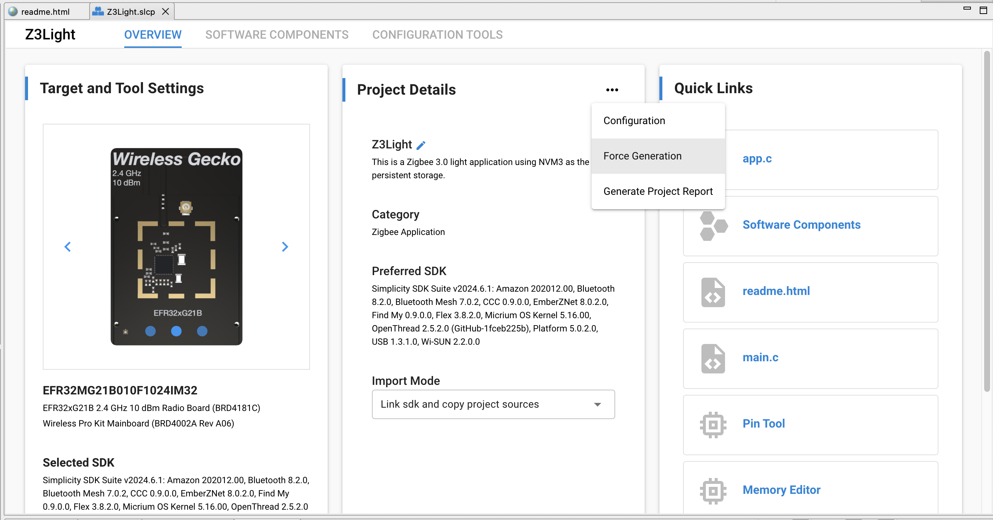Click the main.c file icon

coord(713,358)
